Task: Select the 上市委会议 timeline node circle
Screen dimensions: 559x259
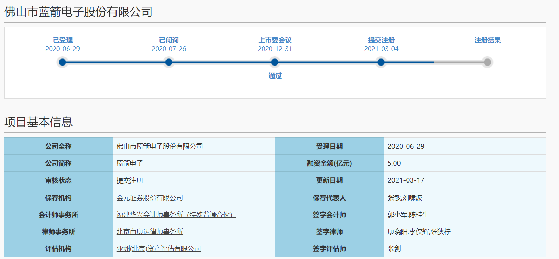Action: tap(275, 62)
